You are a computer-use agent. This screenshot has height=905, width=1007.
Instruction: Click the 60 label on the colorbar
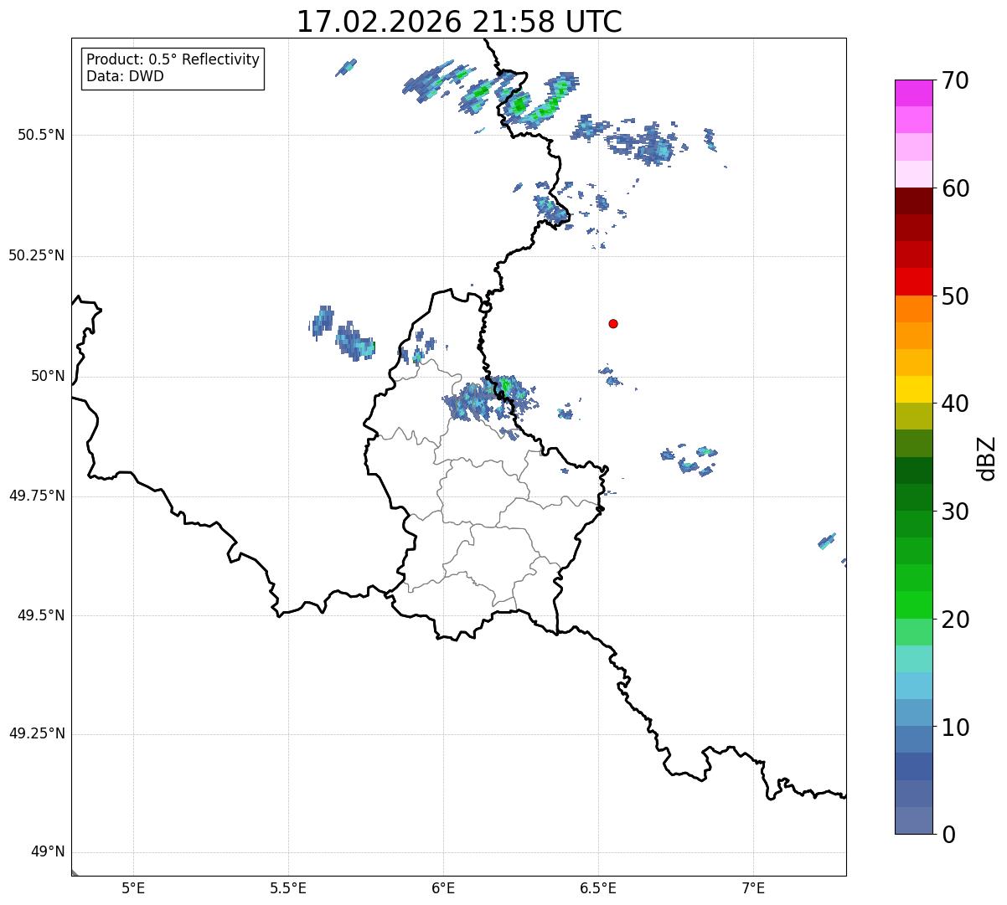[x=955, y=188]
